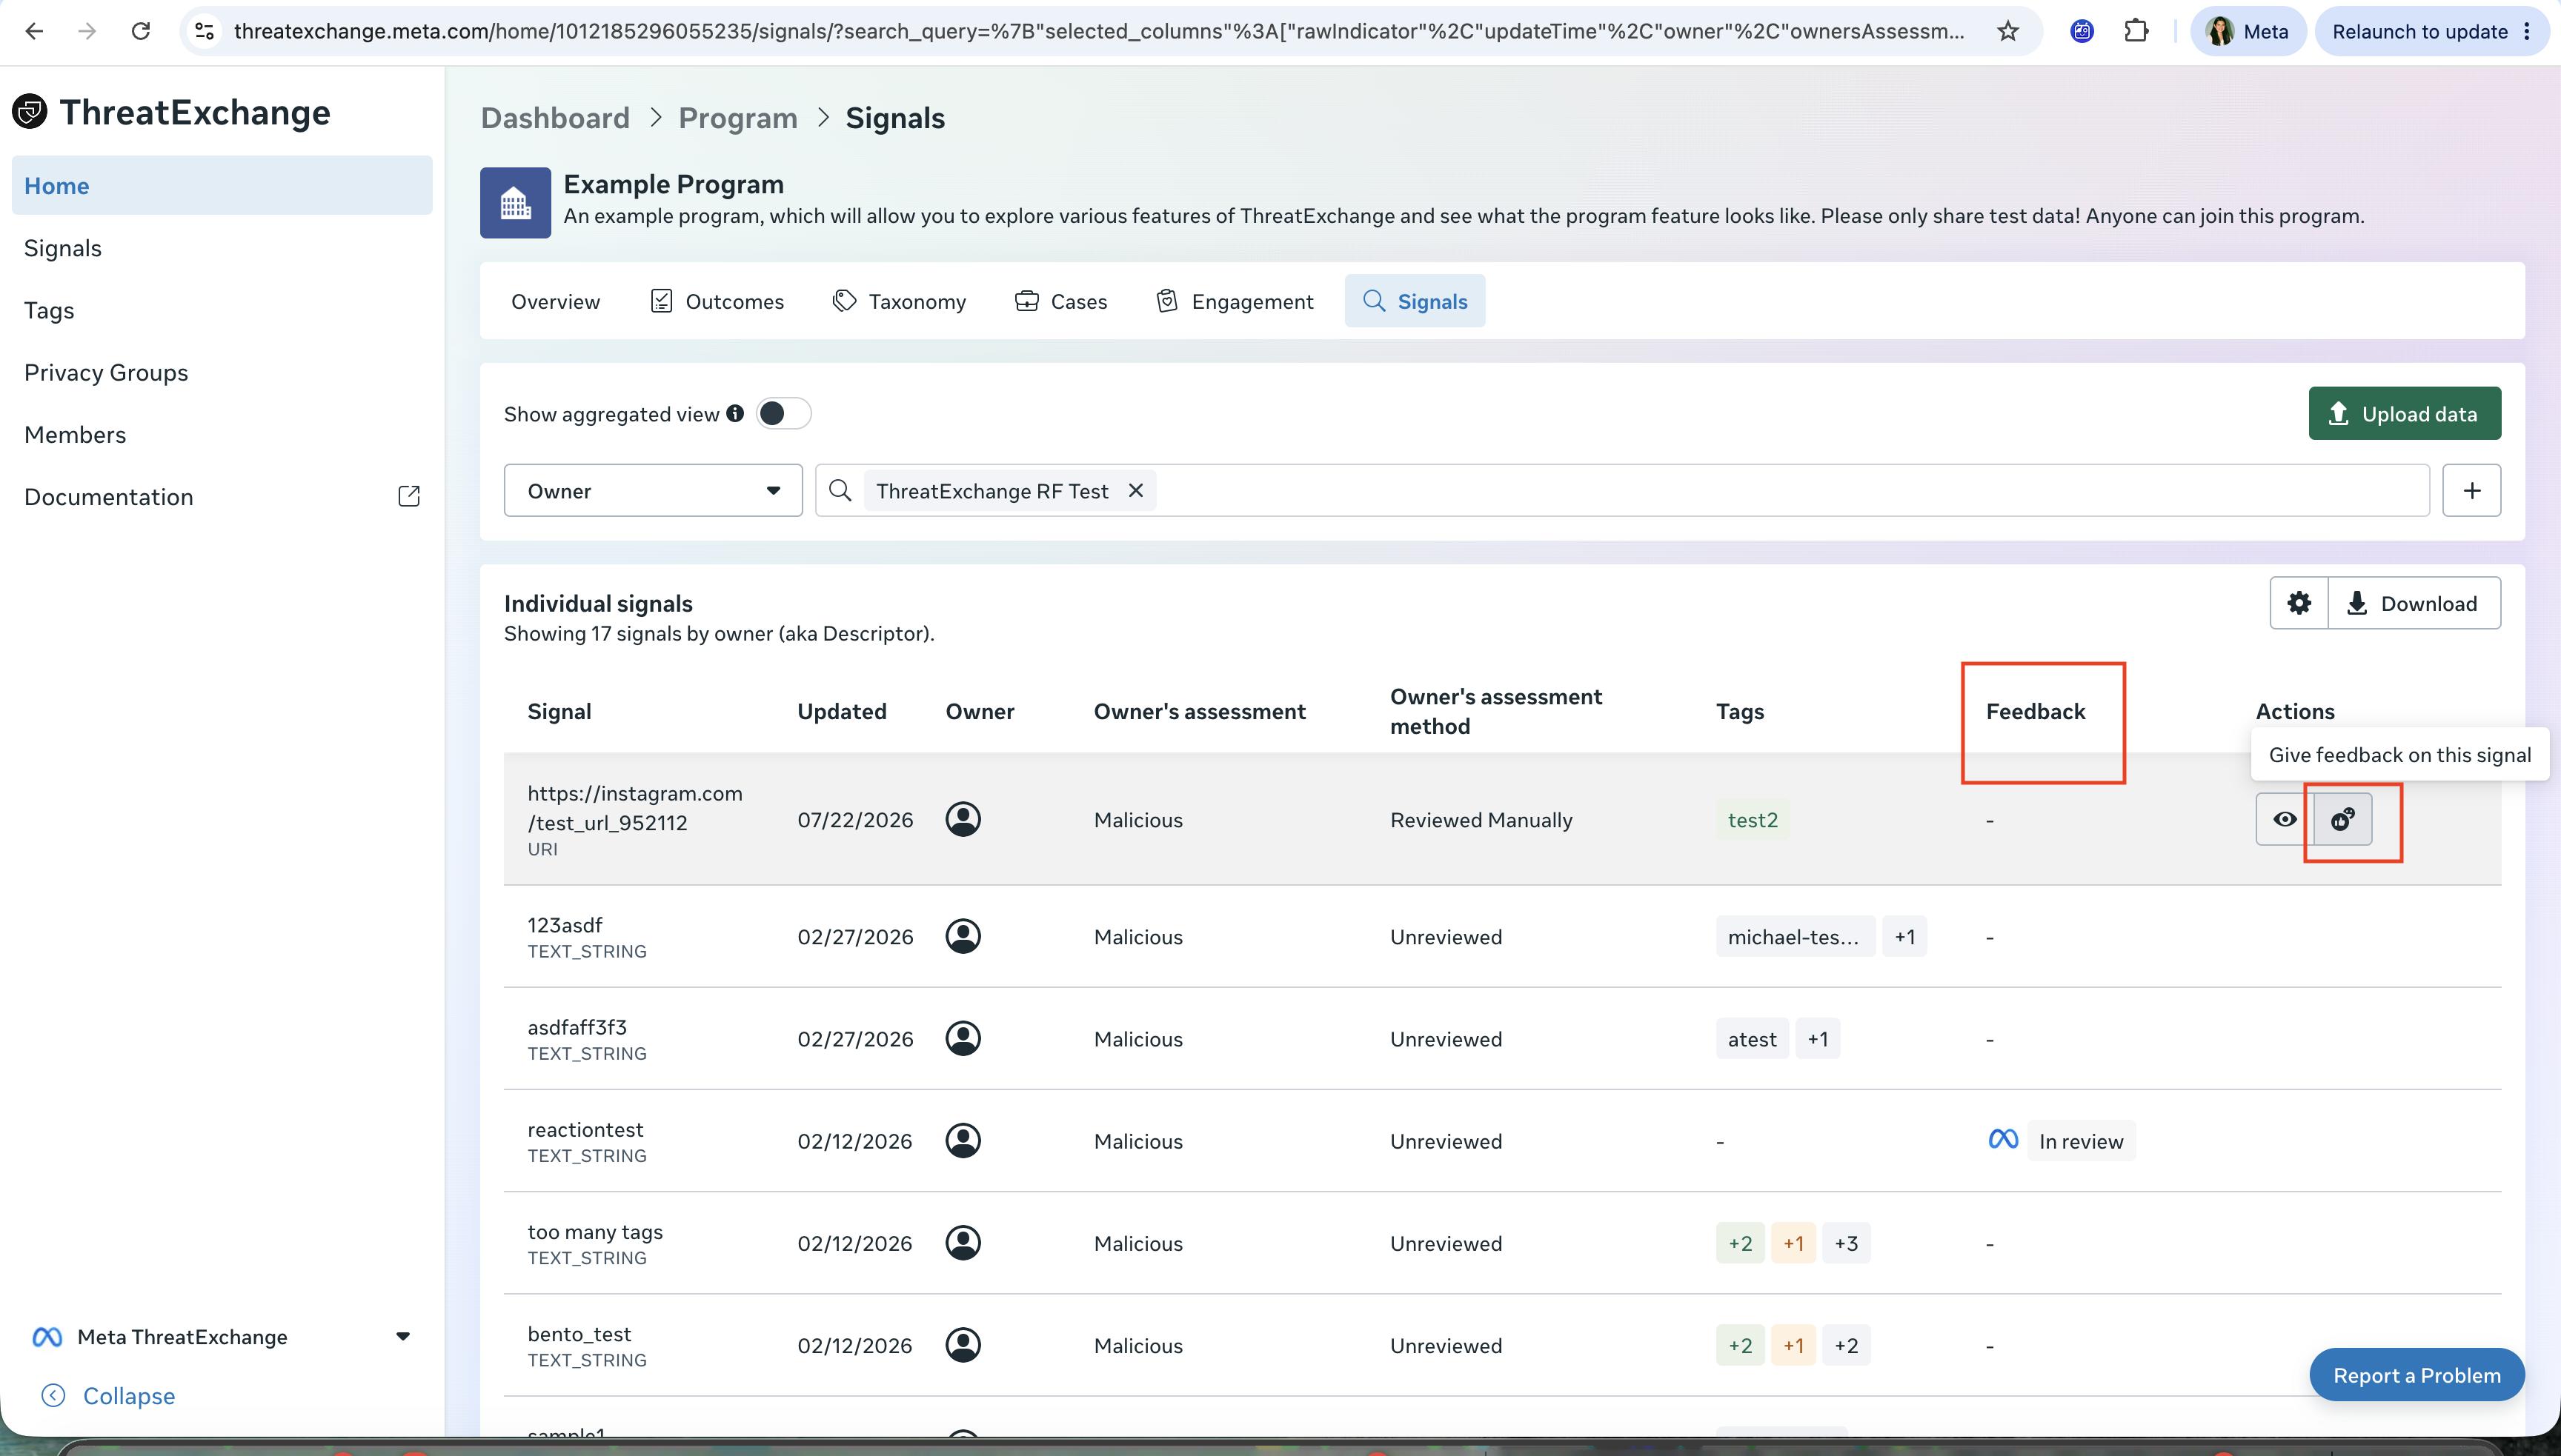Switch to the Overview tab
Image resolution: width=2561 pixels, height=1456 pixels.
[x=555, y=301]
